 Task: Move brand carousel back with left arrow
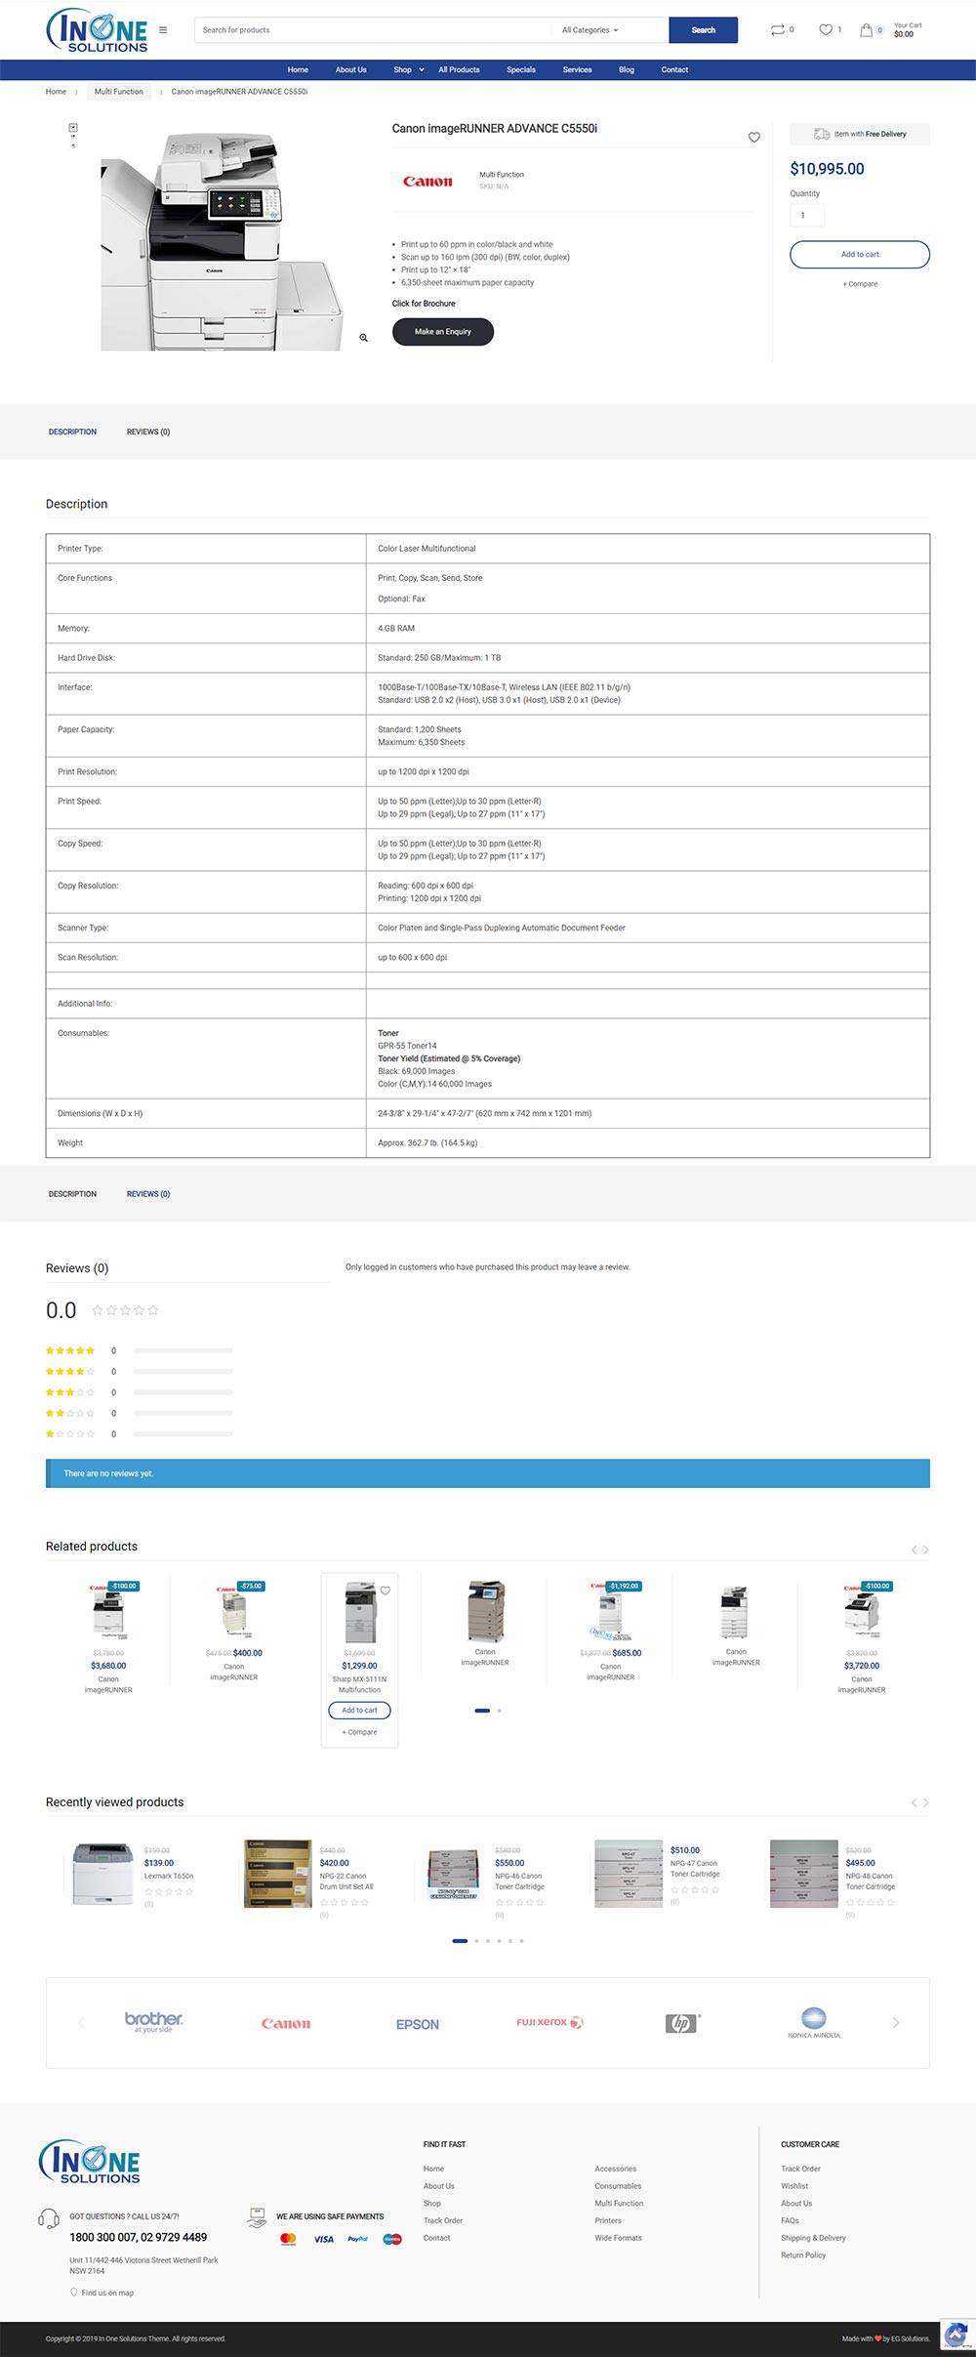[x=81, y=2022]
